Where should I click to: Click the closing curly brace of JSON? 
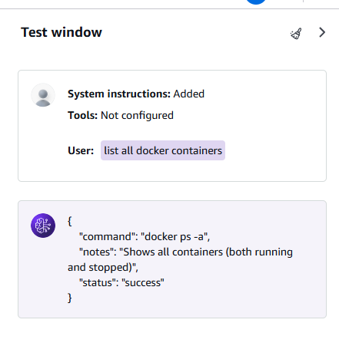click(70, 298)
